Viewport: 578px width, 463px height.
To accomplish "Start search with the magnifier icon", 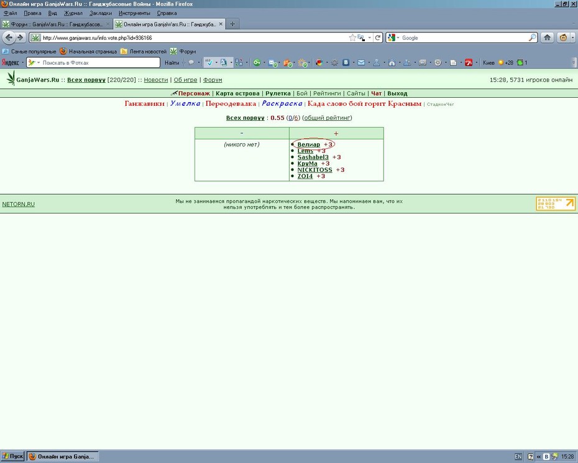I will (x=532, y=38).
